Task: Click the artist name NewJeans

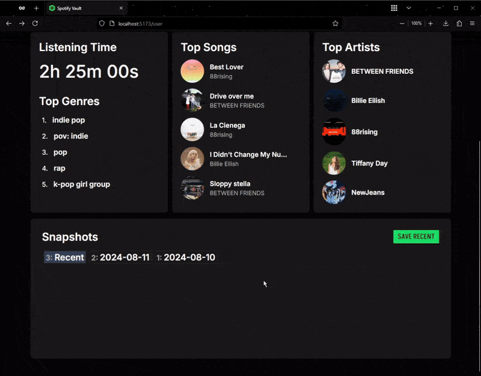Action: (x=368, y=192)
